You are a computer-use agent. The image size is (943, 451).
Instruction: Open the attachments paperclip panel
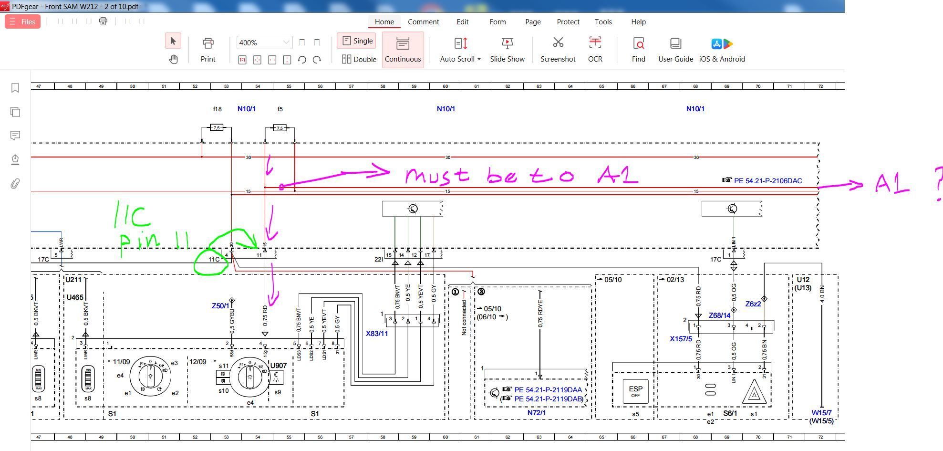tap(15, 183)
